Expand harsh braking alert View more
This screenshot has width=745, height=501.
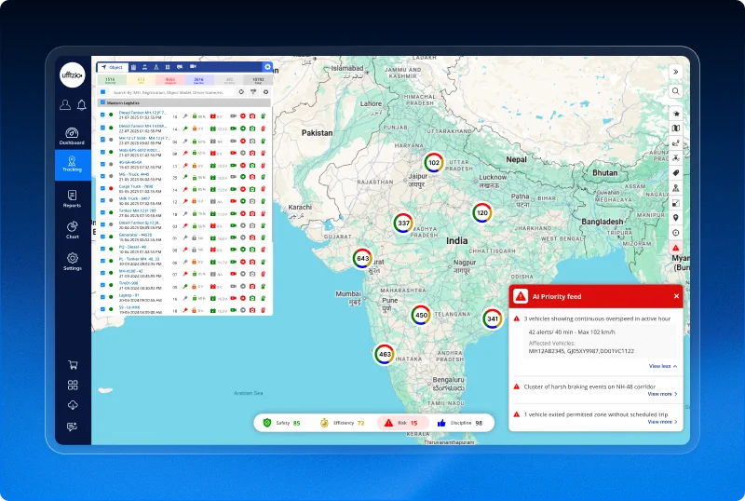pos(662,394)
